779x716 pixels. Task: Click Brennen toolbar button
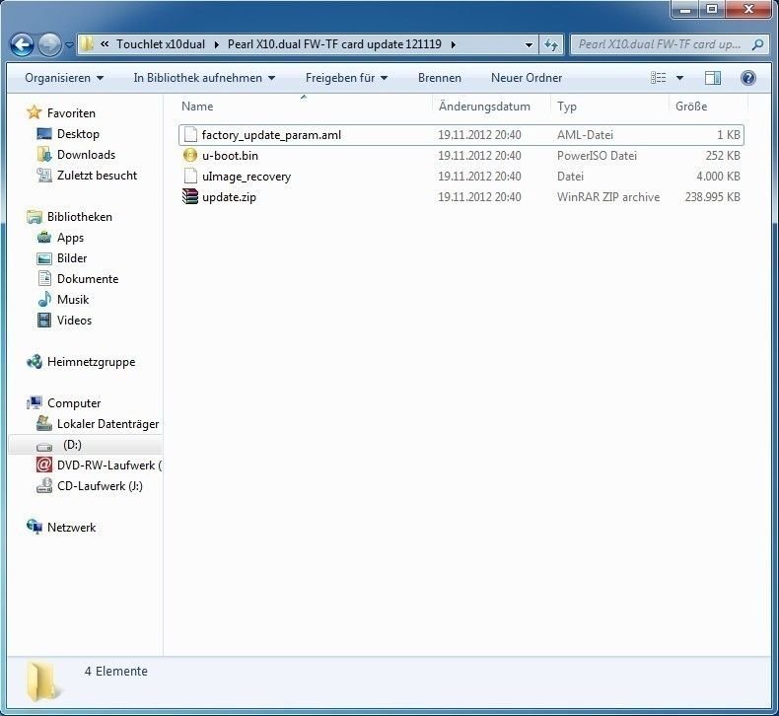point(439,78)
